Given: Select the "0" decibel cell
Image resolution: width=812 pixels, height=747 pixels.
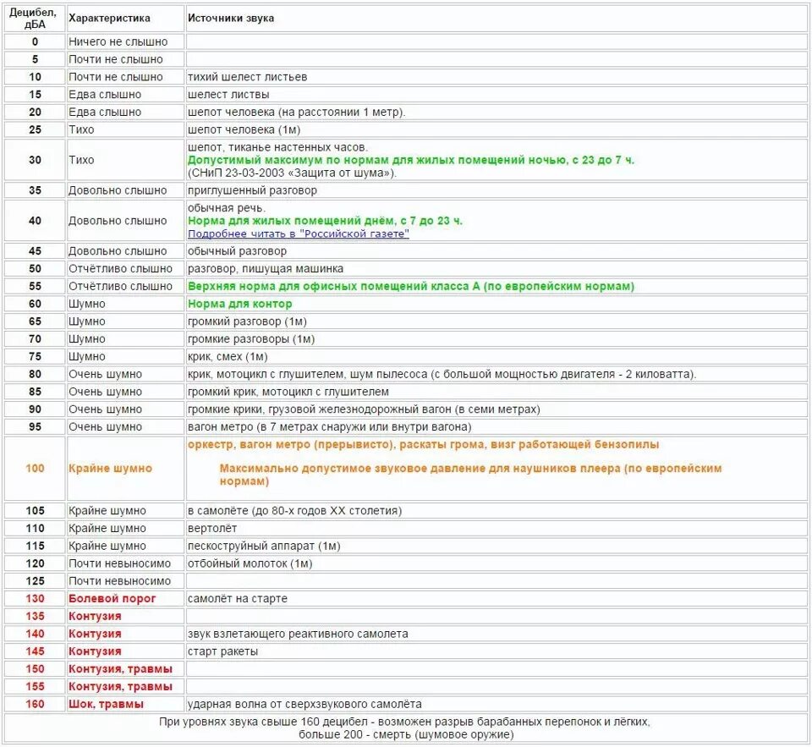Looking at the screenshot, I should pos(35,41).
